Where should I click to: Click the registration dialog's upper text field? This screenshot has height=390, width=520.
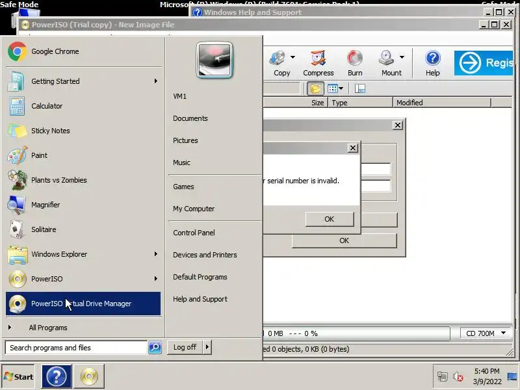pyautogui.click(x=376, y=169)
